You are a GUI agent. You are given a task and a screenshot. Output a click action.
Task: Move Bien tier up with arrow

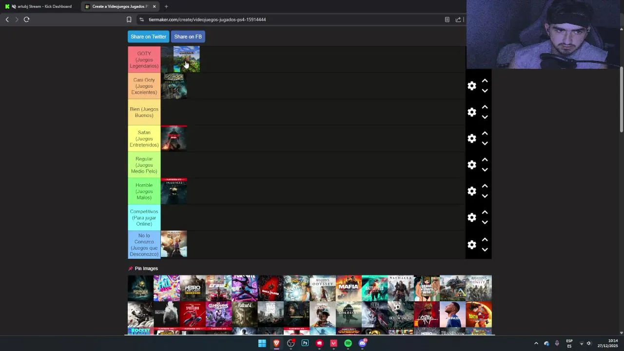coord(485,107)
